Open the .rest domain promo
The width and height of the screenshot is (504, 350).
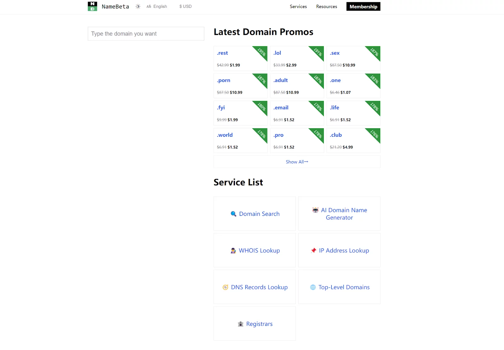222,53
